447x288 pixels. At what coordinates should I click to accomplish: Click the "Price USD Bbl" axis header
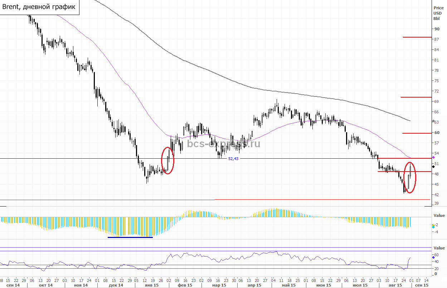coord(438,13)
